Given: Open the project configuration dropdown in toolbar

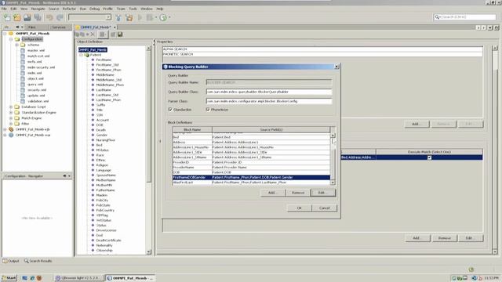Looking at the screenshot, I should pos(108,17).
